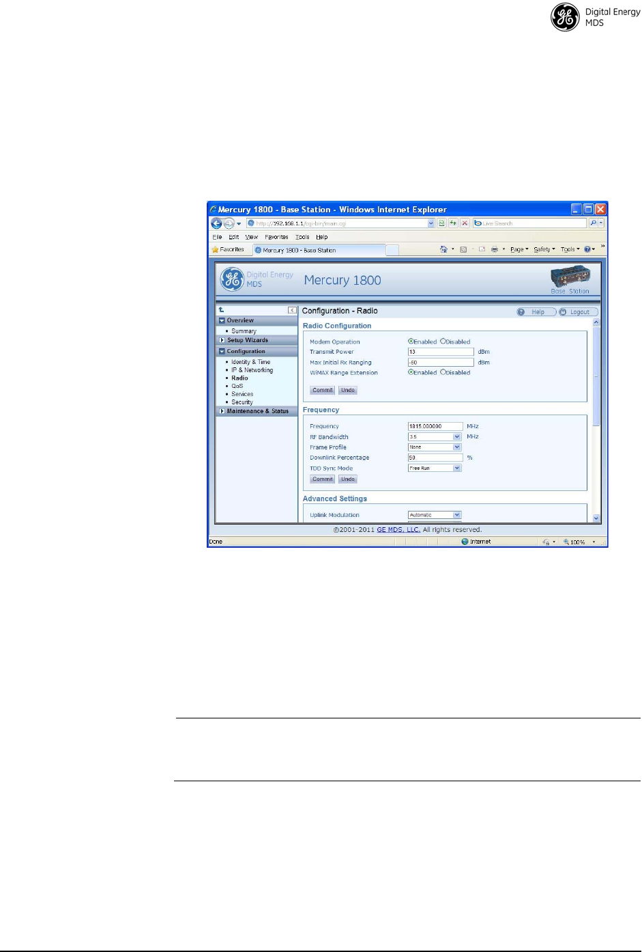Open the Help menu in menu bar
This screenshot has width=642, height=952.
coord(322,237)
